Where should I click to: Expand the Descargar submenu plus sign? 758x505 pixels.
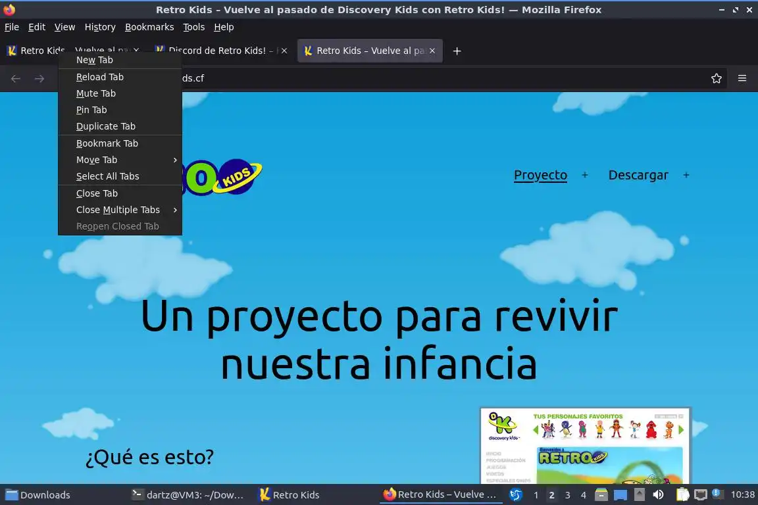coord(686,175)
